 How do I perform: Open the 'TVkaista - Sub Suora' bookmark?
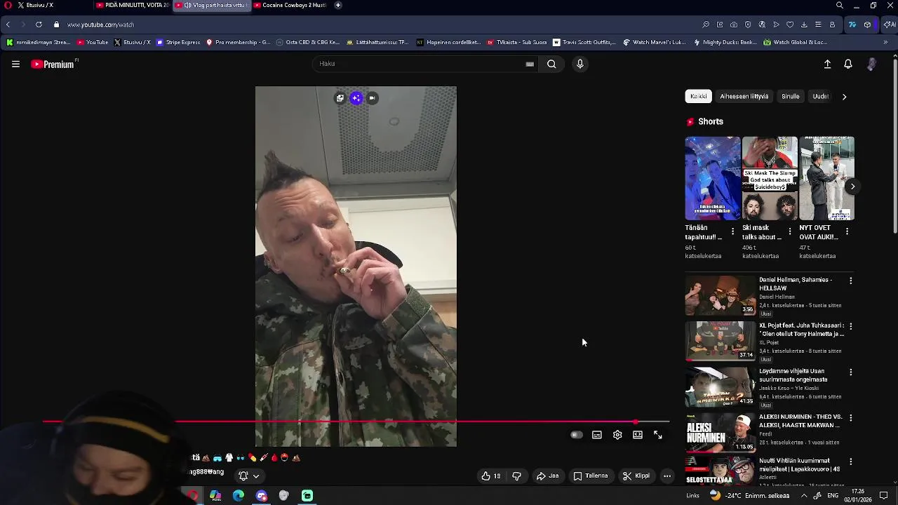517,42
